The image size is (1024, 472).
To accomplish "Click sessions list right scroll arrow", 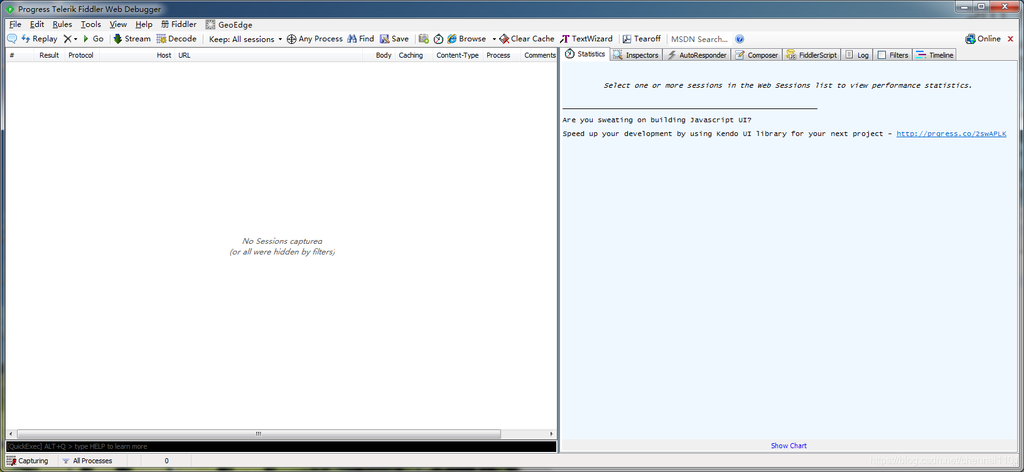I will (551, 434).
